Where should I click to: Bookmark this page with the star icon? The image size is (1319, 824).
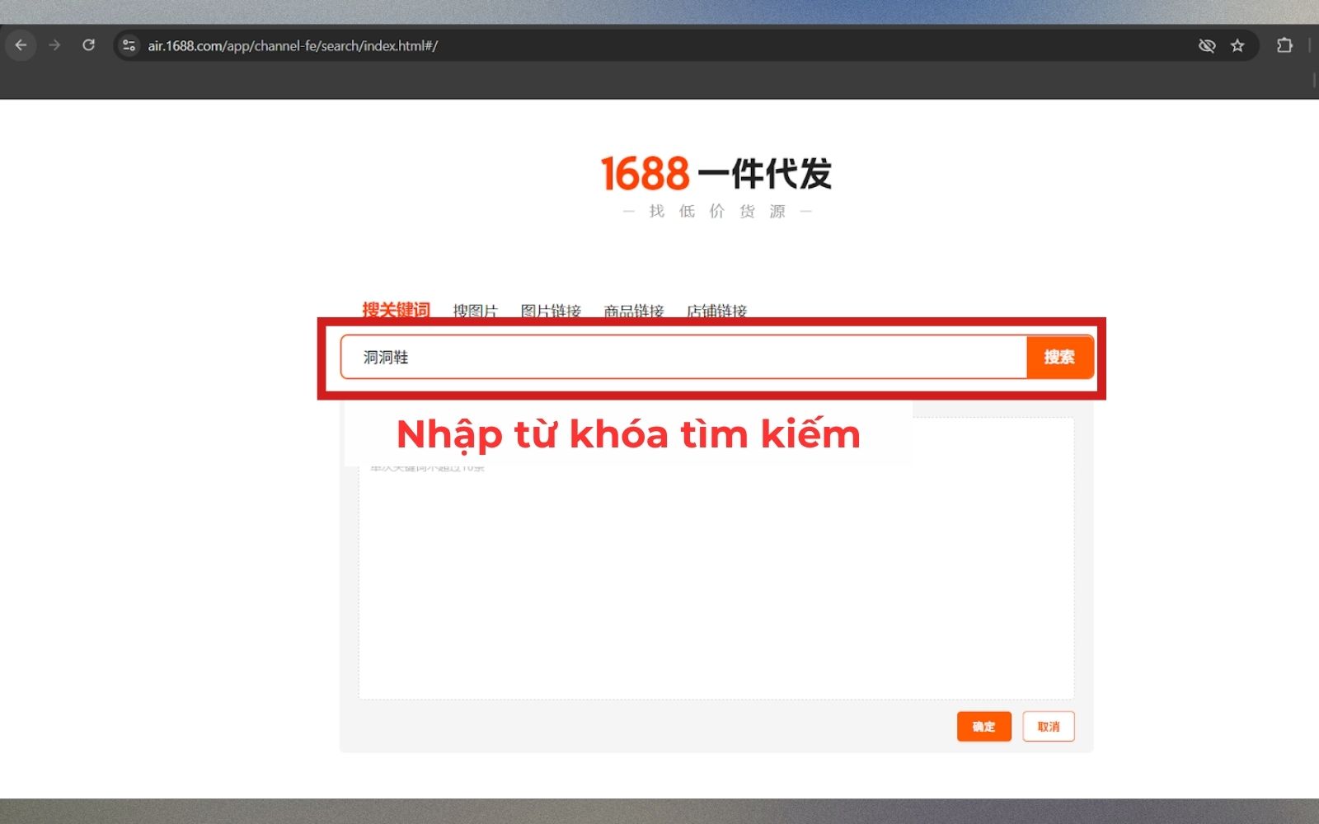[x=1237, y=45]
